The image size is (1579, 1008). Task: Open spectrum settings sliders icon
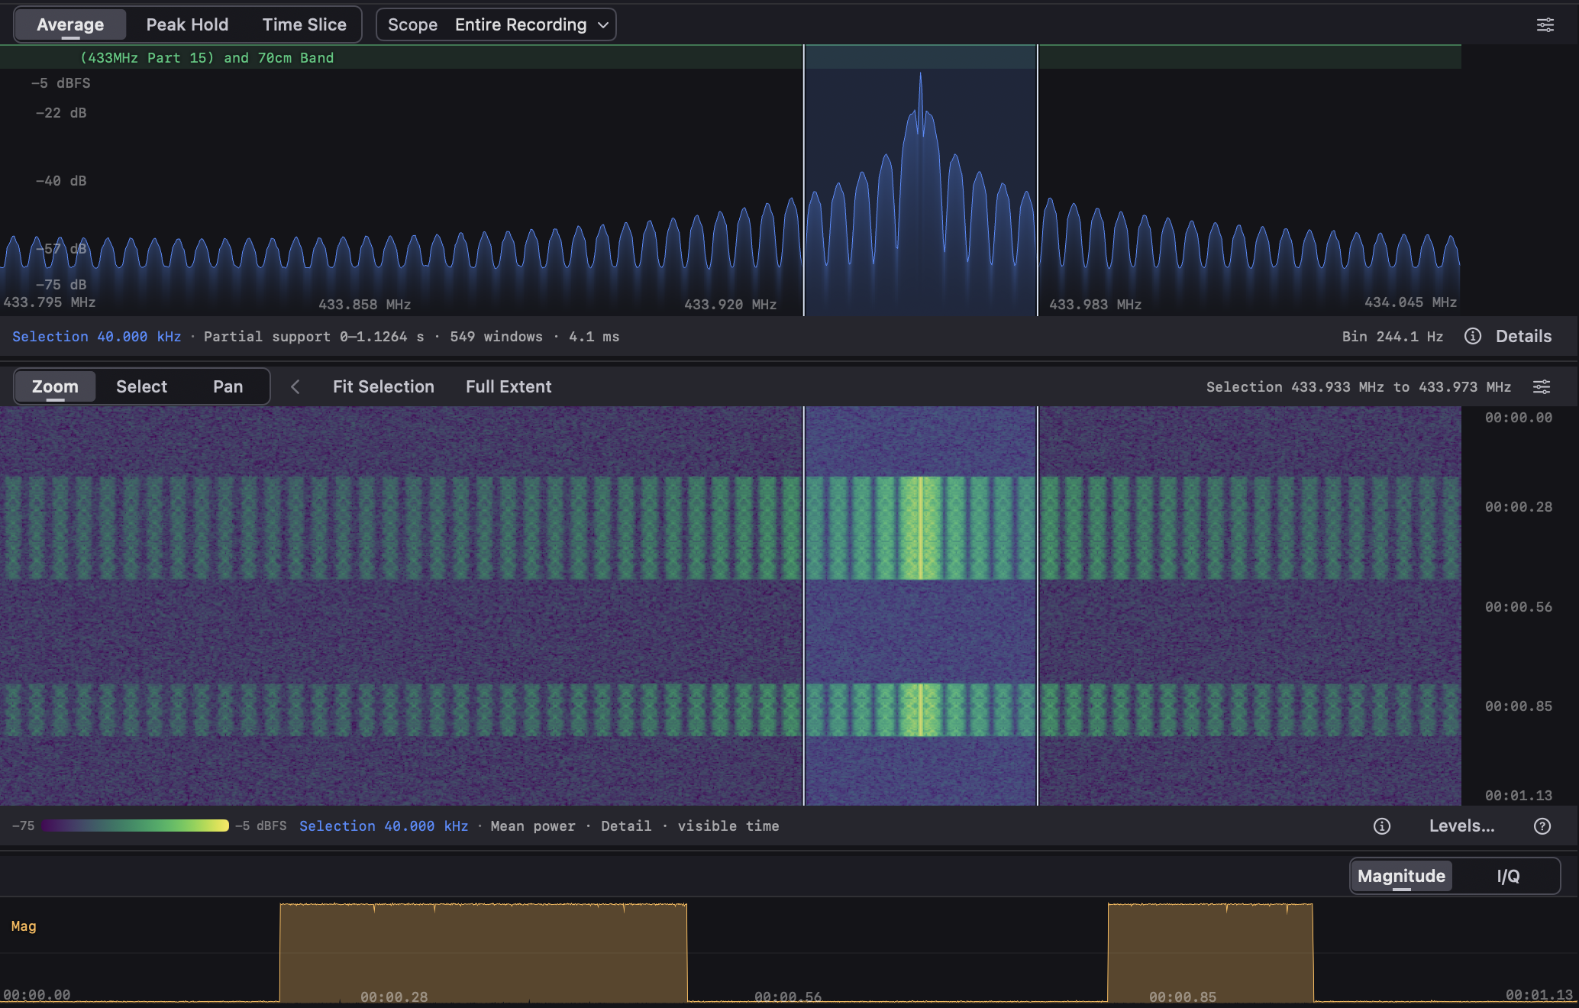point(1545,24)
